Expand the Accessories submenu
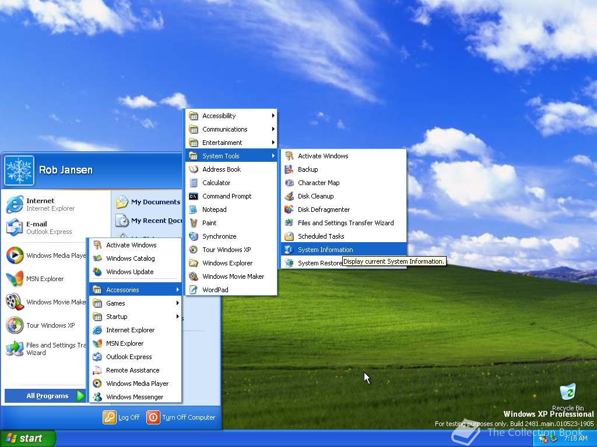The image size is (597, 447). (x=135, y=290)
